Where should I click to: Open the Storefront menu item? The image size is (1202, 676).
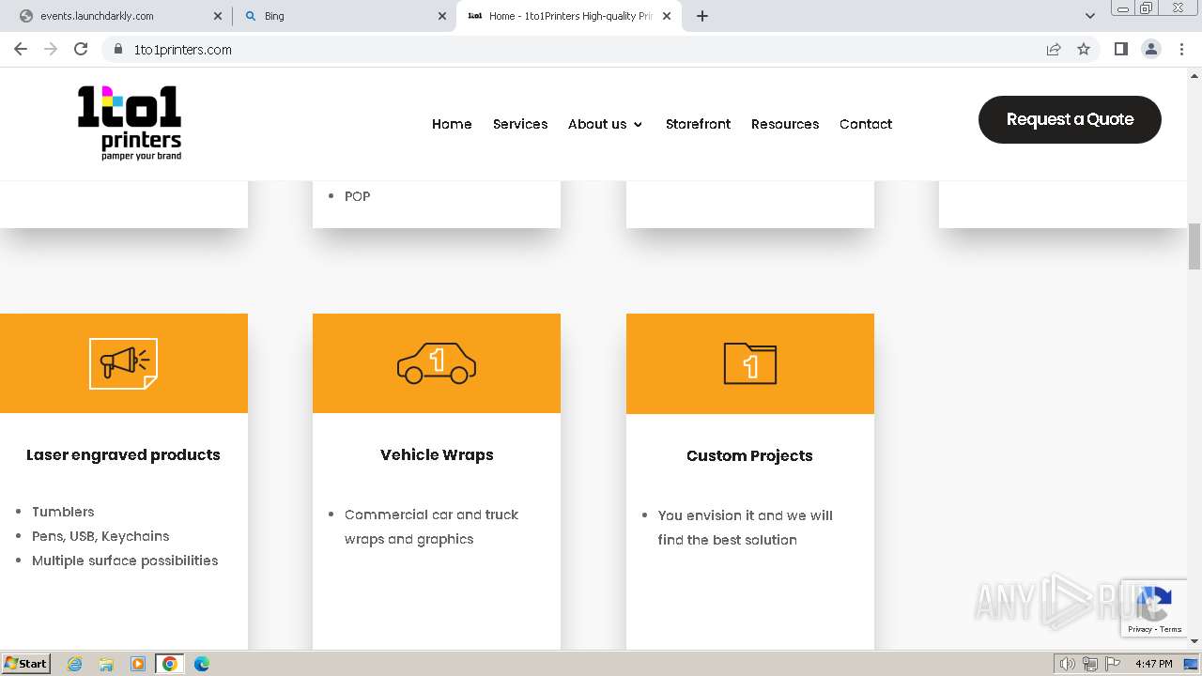pos(698,124)
